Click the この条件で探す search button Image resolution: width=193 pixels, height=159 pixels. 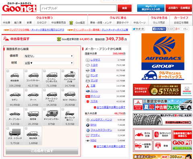pos(42,151)
